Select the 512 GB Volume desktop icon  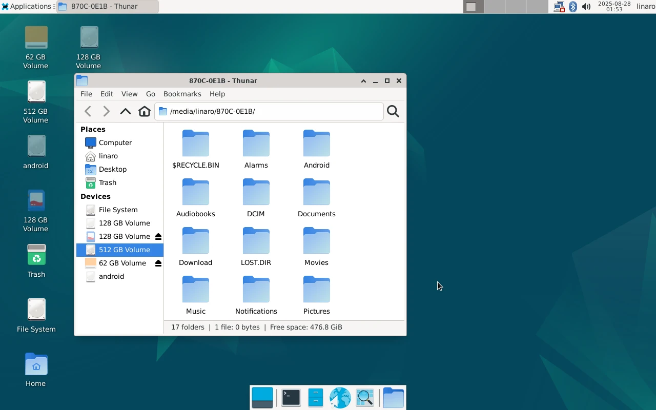click(36, 102)
